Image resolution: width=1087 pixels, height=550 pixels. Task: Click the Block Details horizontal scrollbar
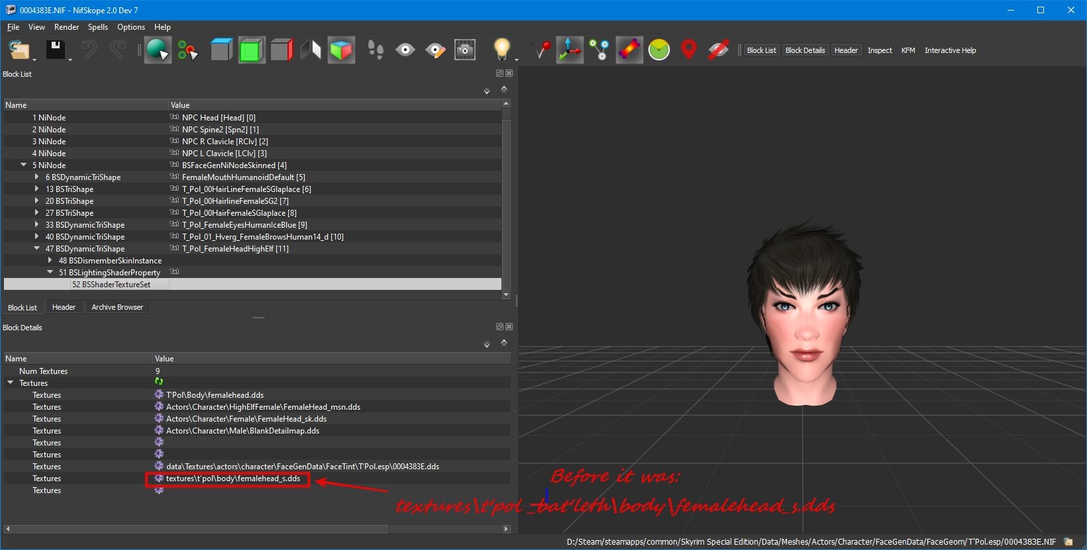(258, 529)
